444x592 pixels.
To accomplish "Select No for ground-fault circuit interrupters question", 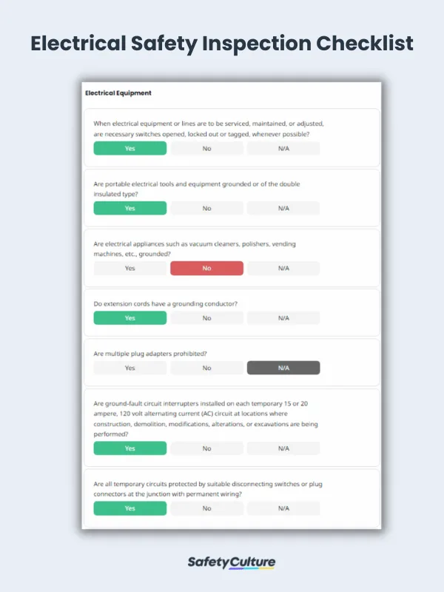I will [206, 448].
